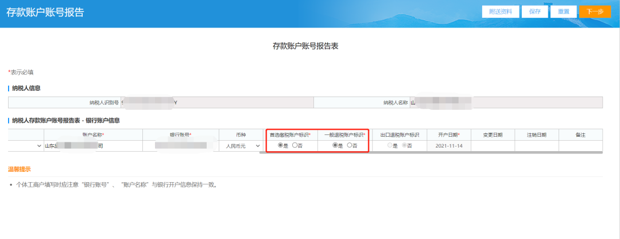Click the 币种 column header

(x=241, y=135)
